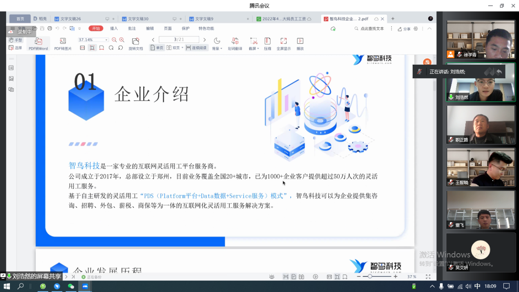Click the 首页 home tab

pyautogui.click(x=20, y=19)
